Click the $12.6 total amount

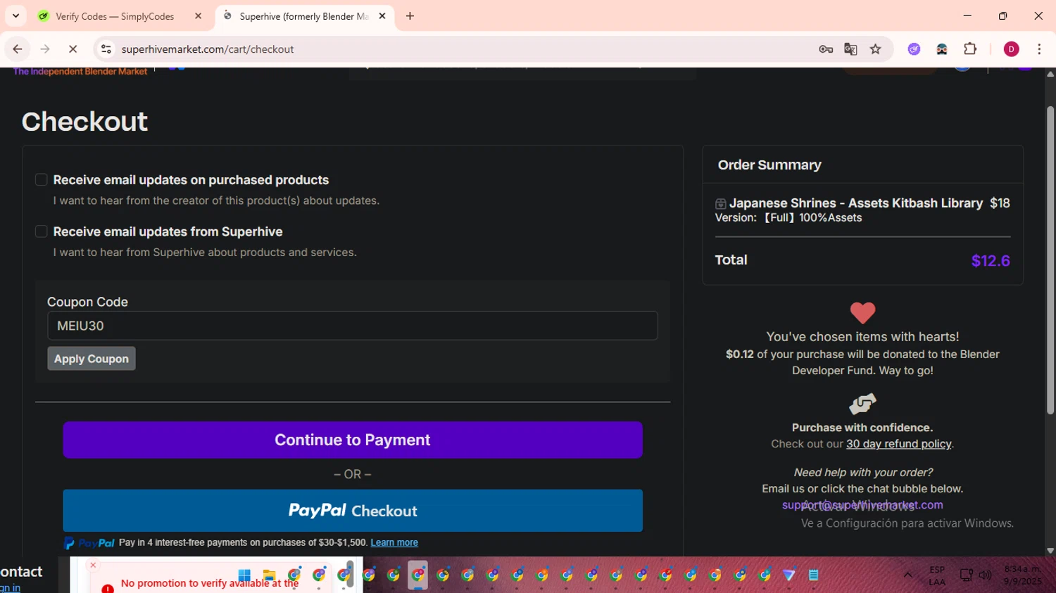pyautogui.click(x=991, y=261)
